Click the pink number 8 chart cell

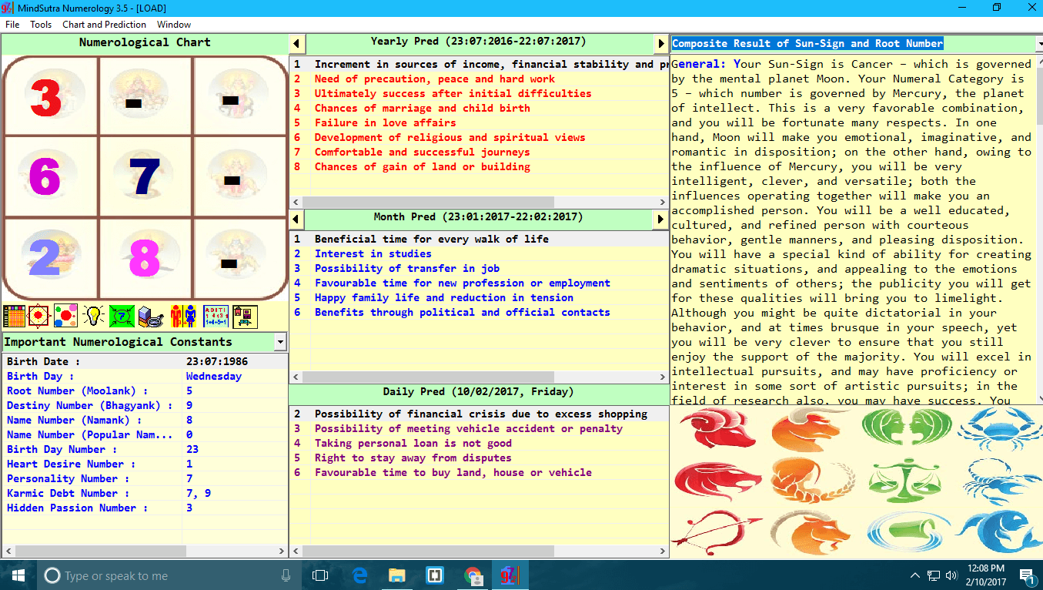click(x=145, y=256)
